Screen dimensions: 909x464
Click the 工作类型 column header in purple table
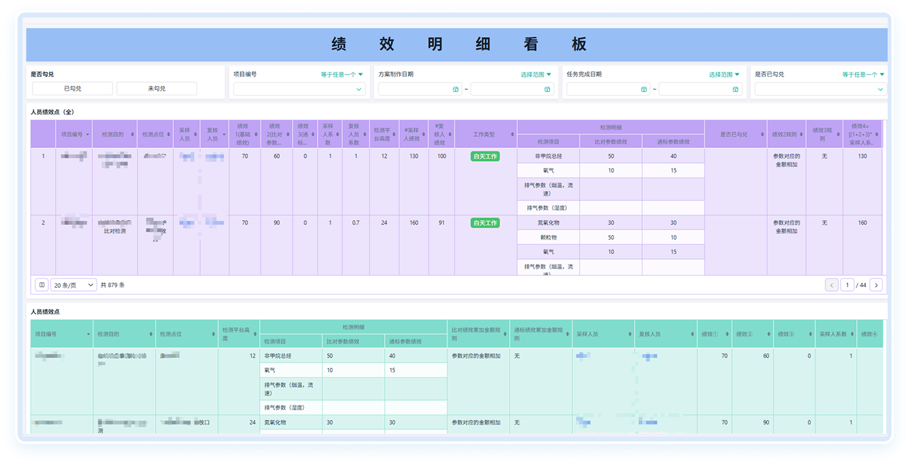pos(485,135)
